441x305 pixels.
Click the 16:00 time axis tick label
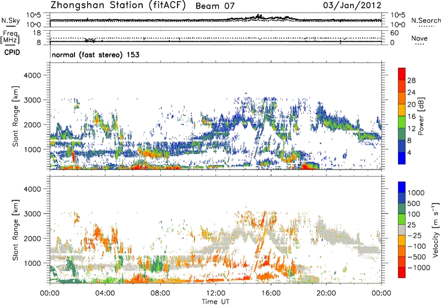271,293
